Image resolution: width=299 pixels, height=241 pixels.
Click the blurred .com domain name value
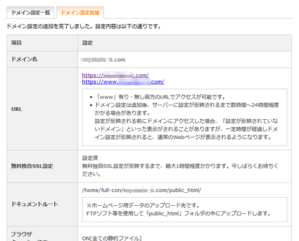point(104,60)
